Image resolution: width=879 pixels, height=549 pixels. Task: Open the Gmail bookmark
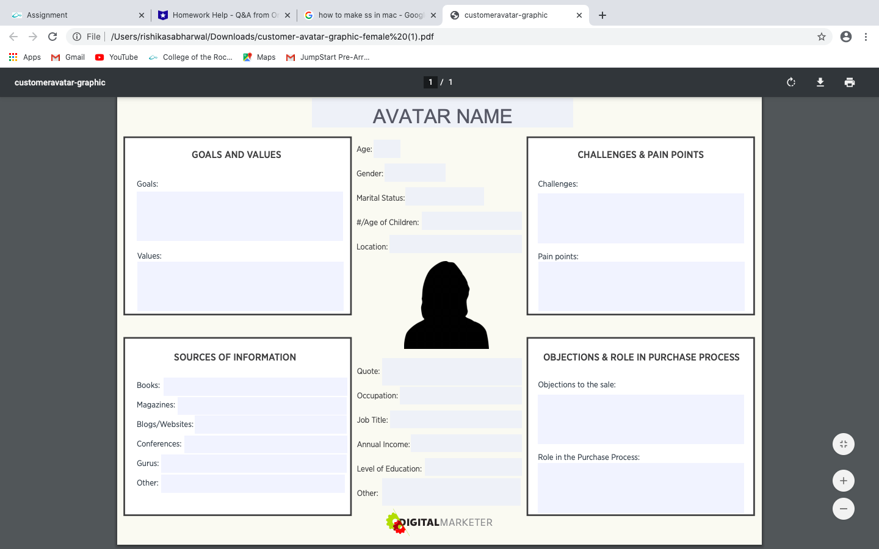(68, 57)
